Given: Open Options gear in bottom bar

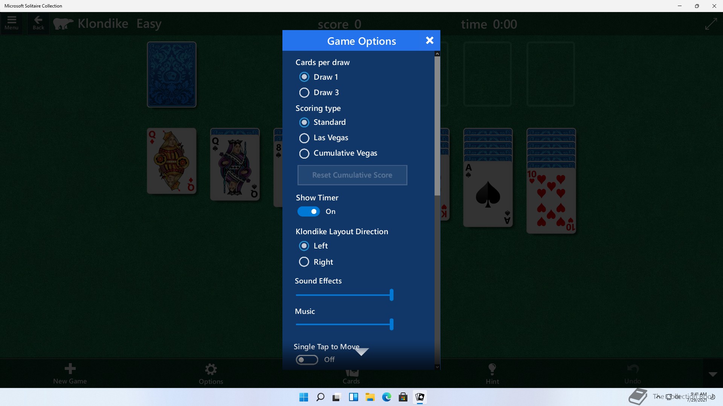Looking at the screenshot, I should (211, 374).
